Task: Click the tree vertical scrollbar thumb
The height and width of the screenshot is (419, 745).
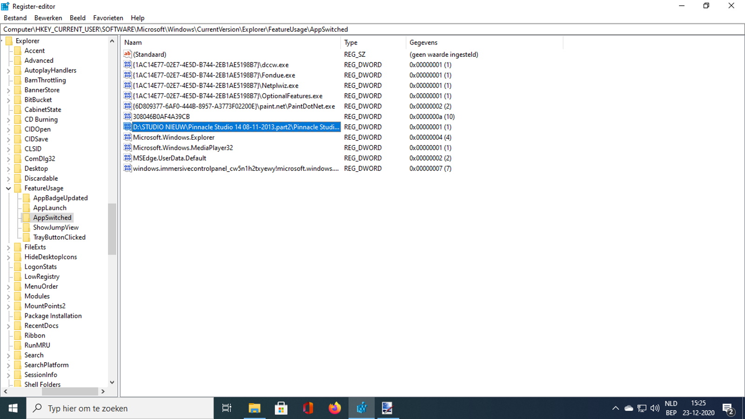Action: pos(112,229)
